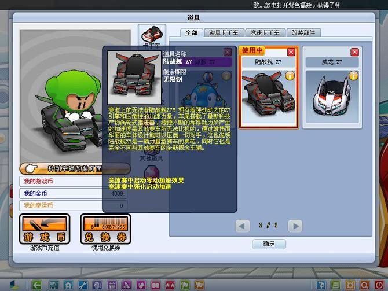Image resolution: width=388 pixels, height=291 pixels.
Task: Click the red two-stars icon
Action: tap(170, 285)
